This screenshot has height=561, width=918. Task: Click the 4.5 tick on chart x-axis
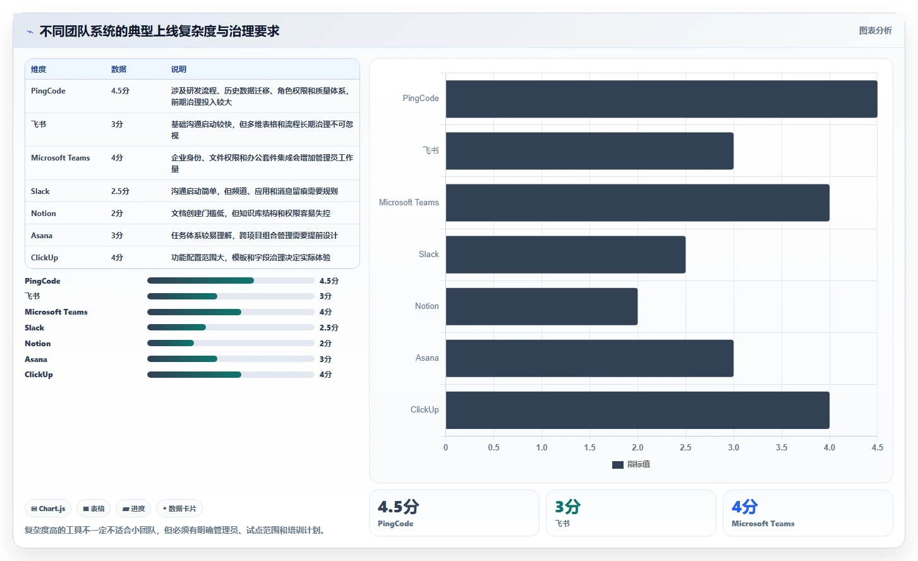[x=877, y=447]
